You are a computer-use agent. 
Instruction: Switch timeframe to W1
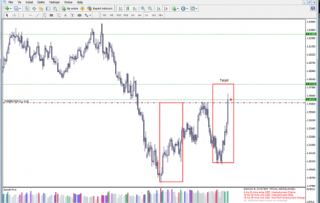pyautogui.click(x=154, y=15)
